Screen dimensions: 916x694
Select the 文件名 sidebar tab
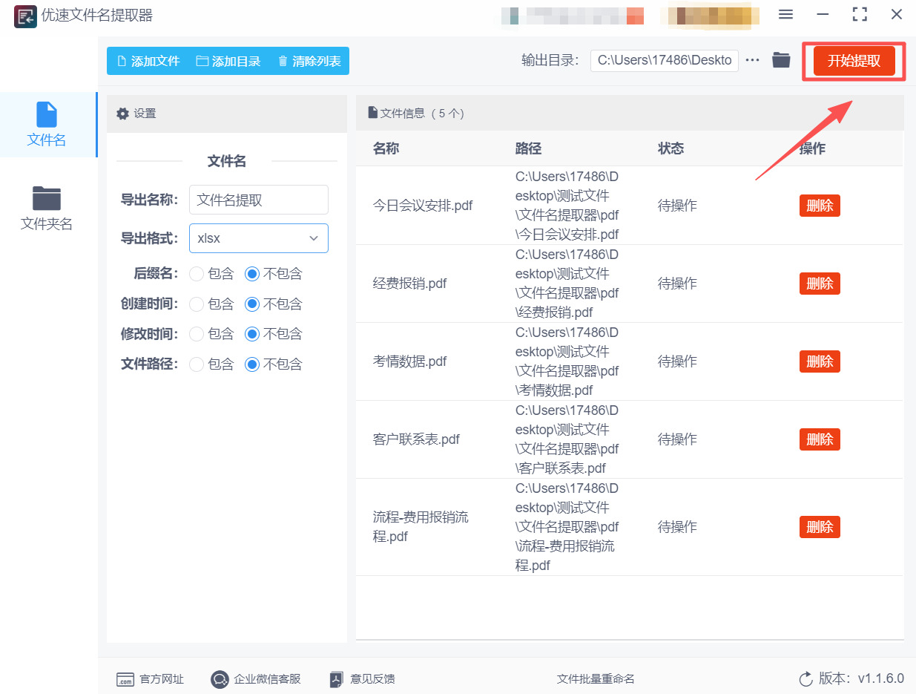pyautogui.click(x=47, y=125)
